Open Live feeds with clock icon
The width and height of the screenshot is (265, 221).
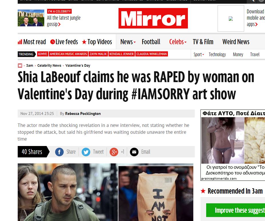[x=64, y=42]
